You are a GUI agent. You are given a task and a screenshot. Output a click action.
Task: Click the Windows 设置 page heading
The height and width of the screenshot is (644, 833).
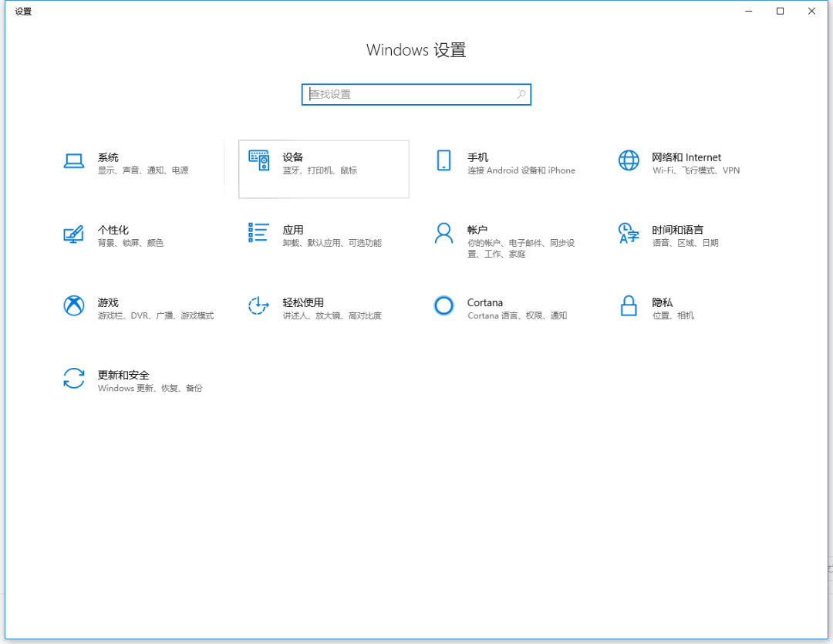pos(416,50)
